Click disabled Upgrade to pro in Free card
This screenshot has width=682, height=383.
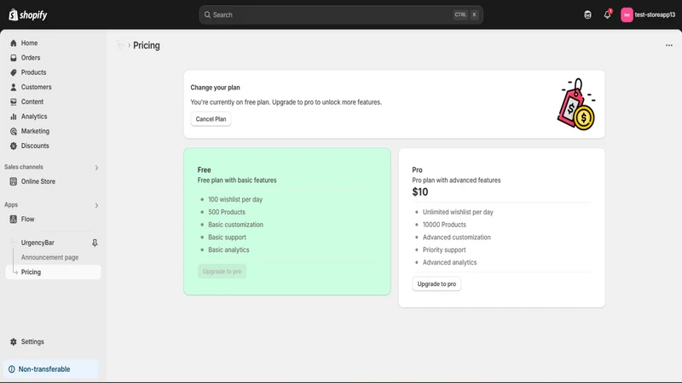[x=222, y=272]
